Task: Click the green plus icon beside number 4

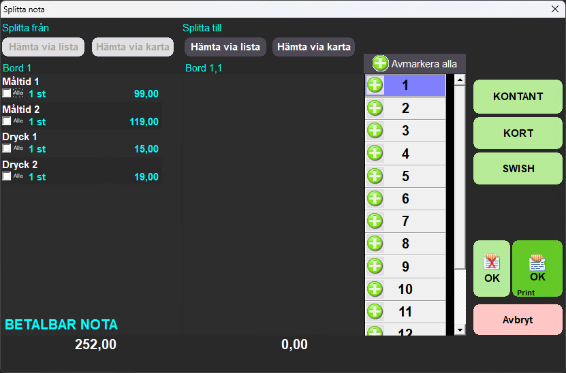Action: click(x=375, y=153)
